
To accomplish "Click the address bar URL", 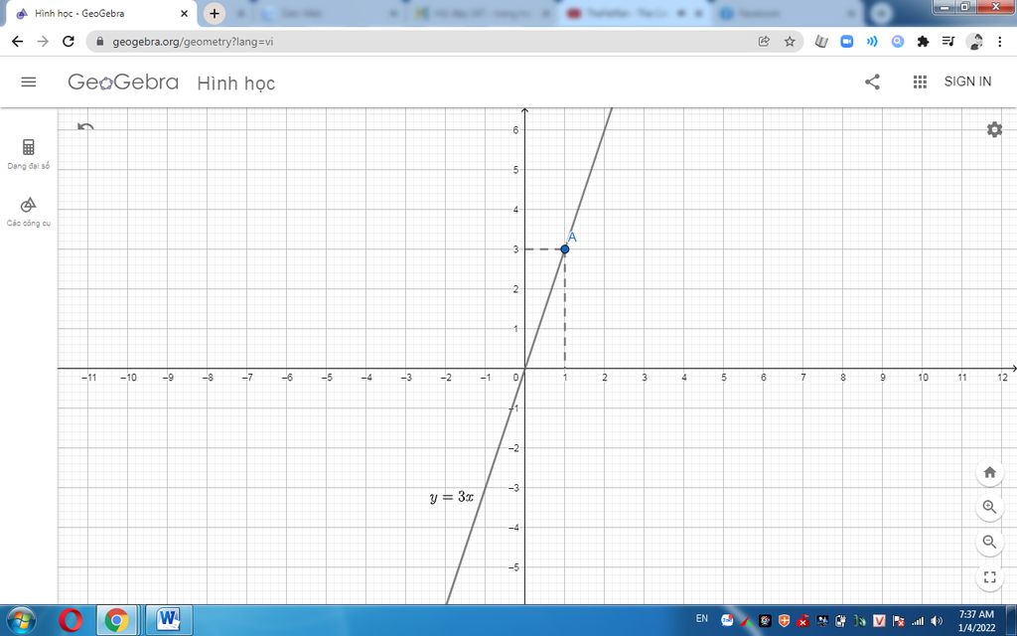I will (x=193, y=42).
